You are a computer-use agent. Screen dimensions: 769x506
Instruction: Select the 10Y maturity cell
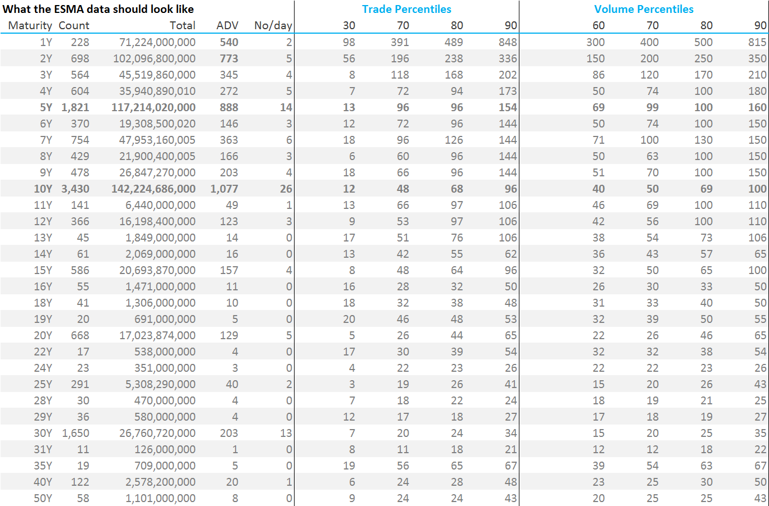tap(43, 189)
